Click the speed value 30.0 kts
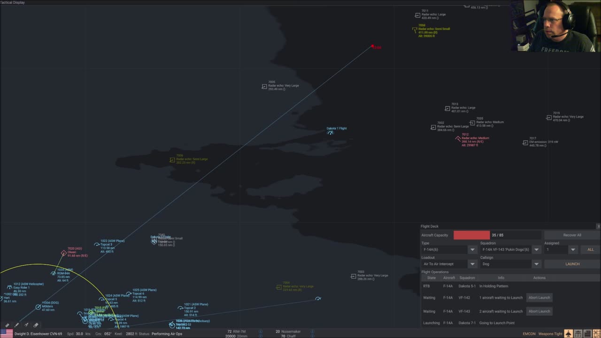 point(78,334)
